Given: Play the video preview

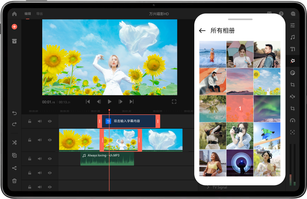Looking at the screenshot, I should click(109, 102).
